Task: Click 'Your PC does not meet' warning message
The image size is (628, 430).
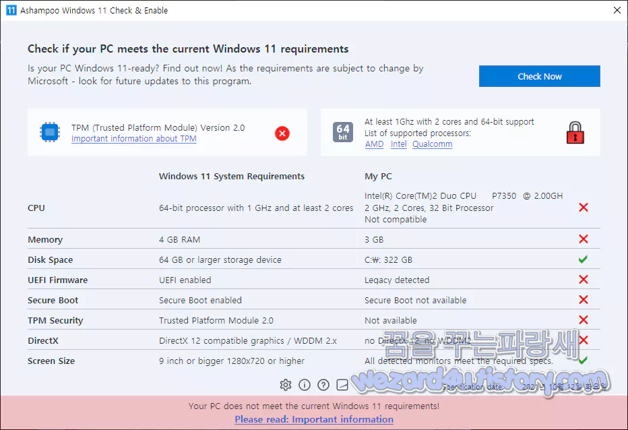Action: pos(314,406)
